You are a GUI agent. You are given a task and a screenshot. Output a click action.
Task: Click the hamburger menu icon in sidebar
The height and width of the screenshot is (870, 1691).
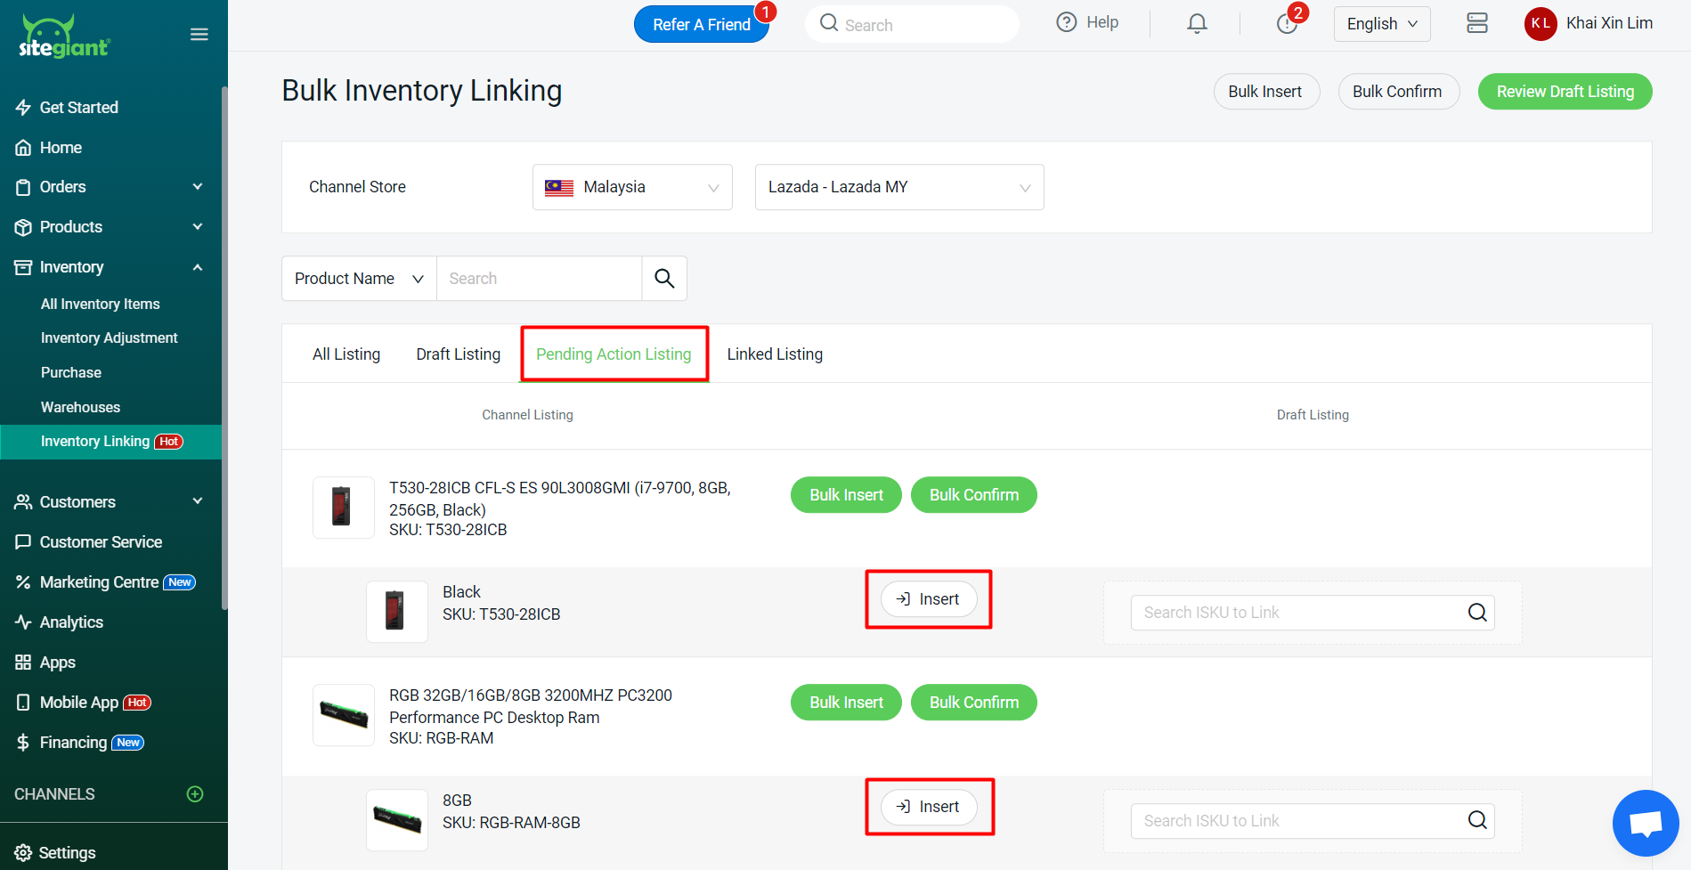[199, 35]
